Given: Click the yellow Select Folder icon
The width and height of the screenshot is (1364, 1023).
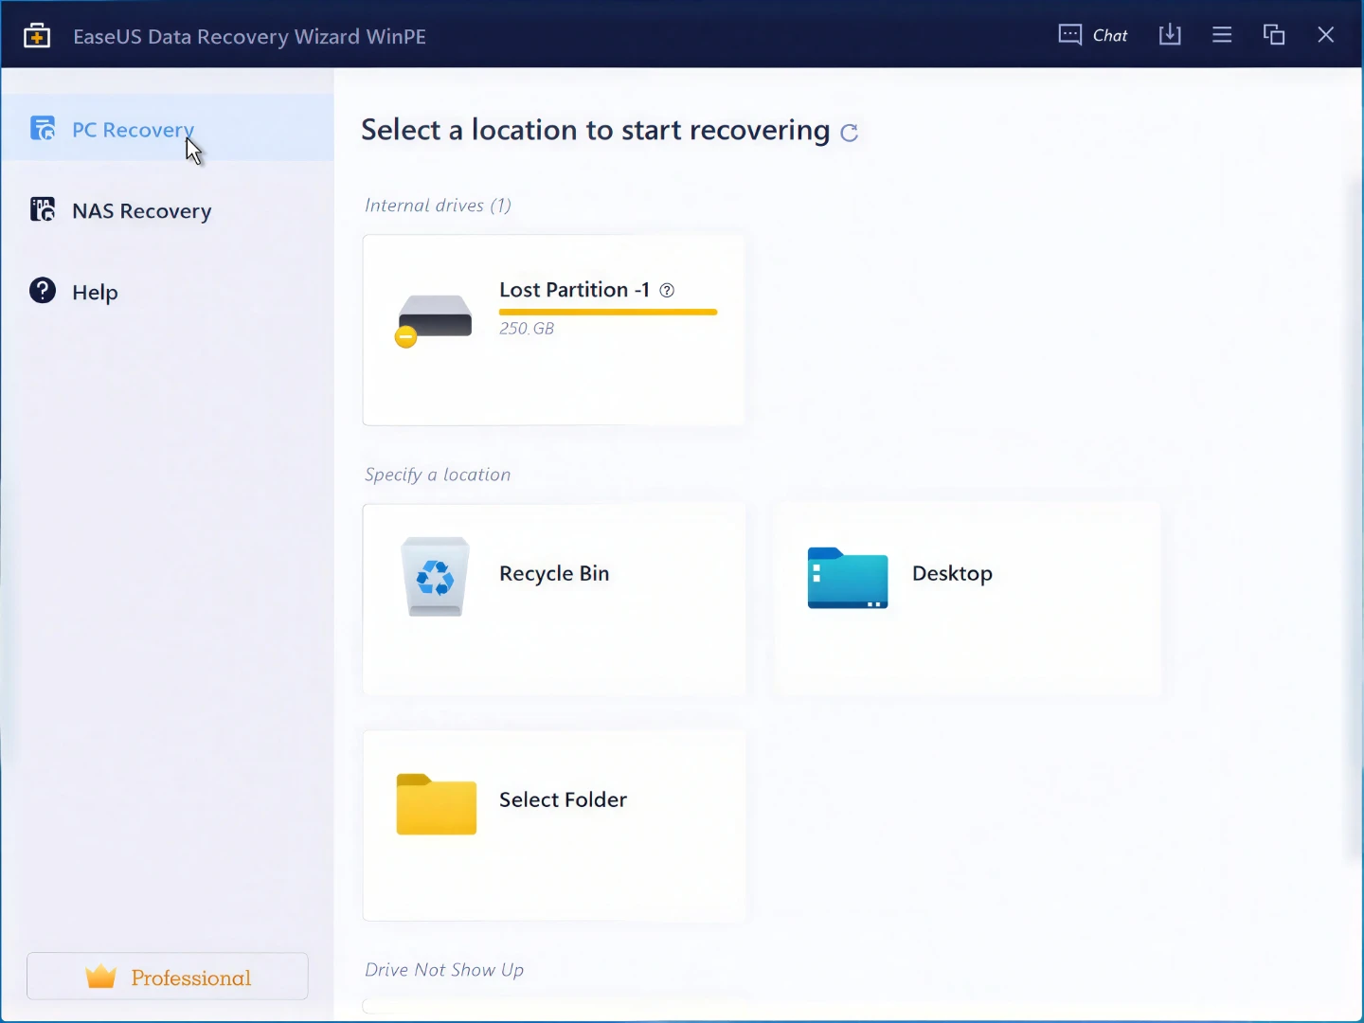Looking at the screenshot, I should tap(436, 804).
